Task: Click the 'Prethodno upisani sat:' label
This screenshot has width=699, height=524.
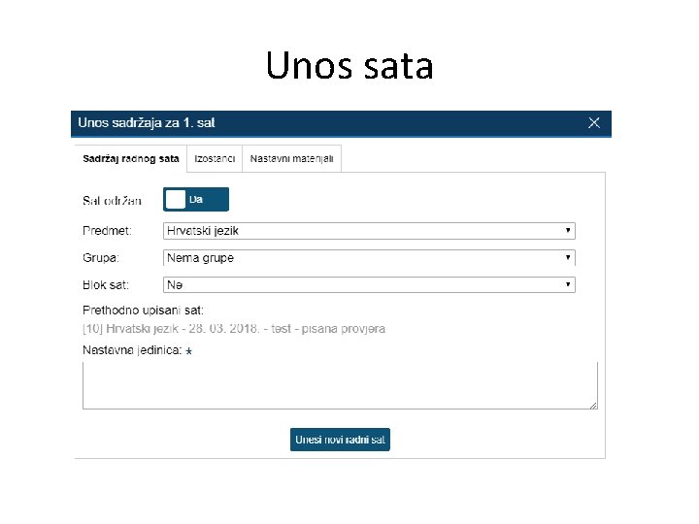Action: coord(143,311)
